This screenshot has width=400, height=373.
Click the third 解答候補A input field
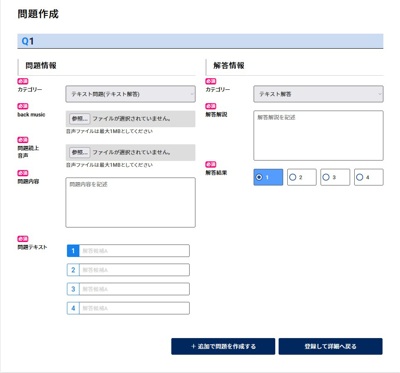[x=134, y=289]
